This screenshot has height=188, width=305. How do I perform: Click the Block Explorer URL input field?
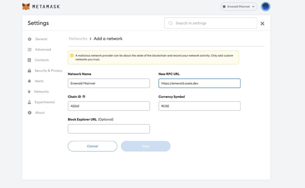point(109,129)
